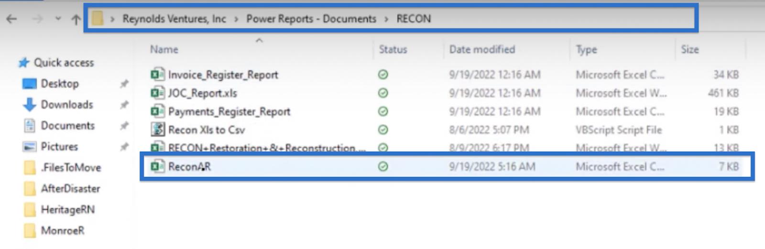
Task: Open Quick access in navigation pane
Action: click(x=64, y=62)
